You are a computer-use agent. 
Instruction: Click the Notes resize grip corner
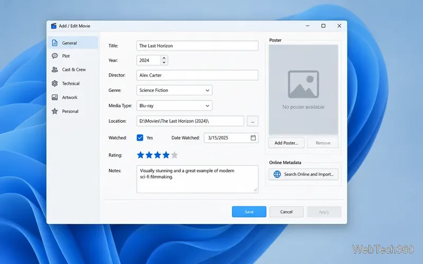pos(255,190)
